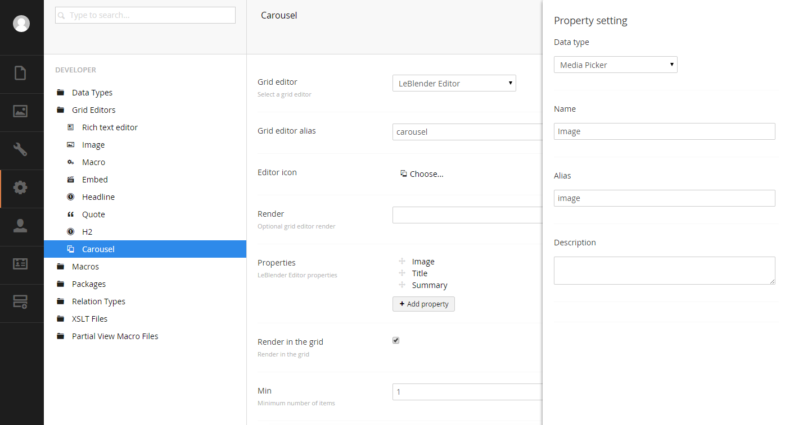Click the Grid Editors folder icon

tap(60, 110)
